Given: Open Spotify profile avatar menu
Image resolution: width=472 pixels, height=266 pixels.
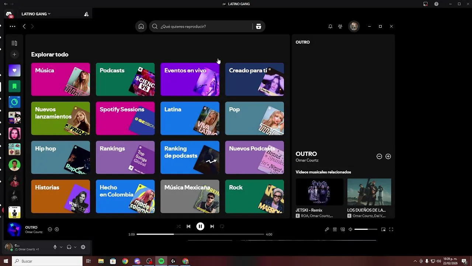Looking at the screenshot, I should (354, 26).
